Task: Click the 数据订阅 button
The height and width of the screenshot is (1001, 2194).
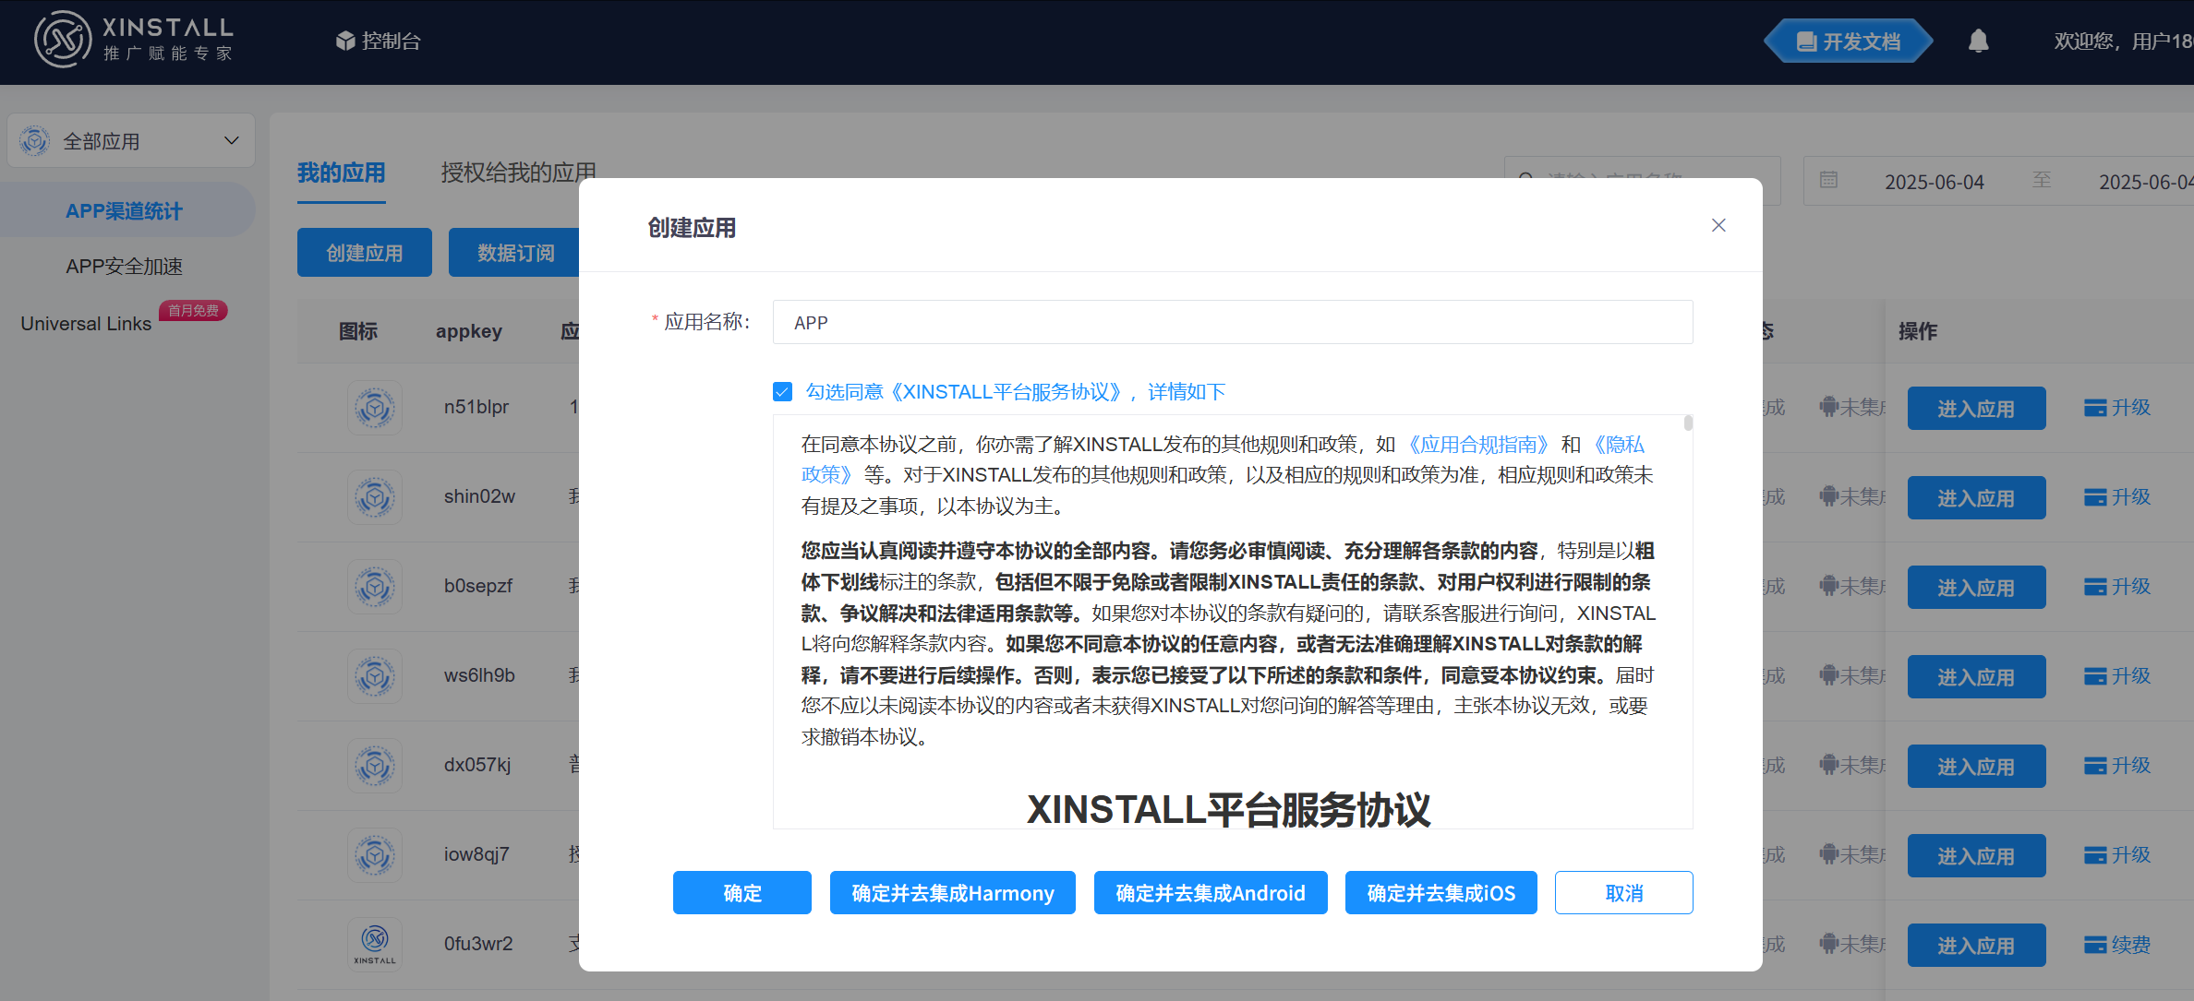Action: point(514,253)
